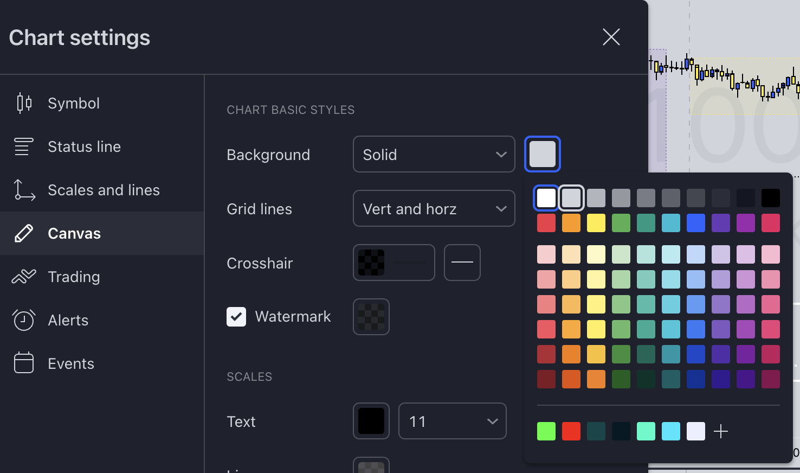Screen dimensions: 800x473
Task: Switch to the Trading settings tab
Action: tap(74, 277)
